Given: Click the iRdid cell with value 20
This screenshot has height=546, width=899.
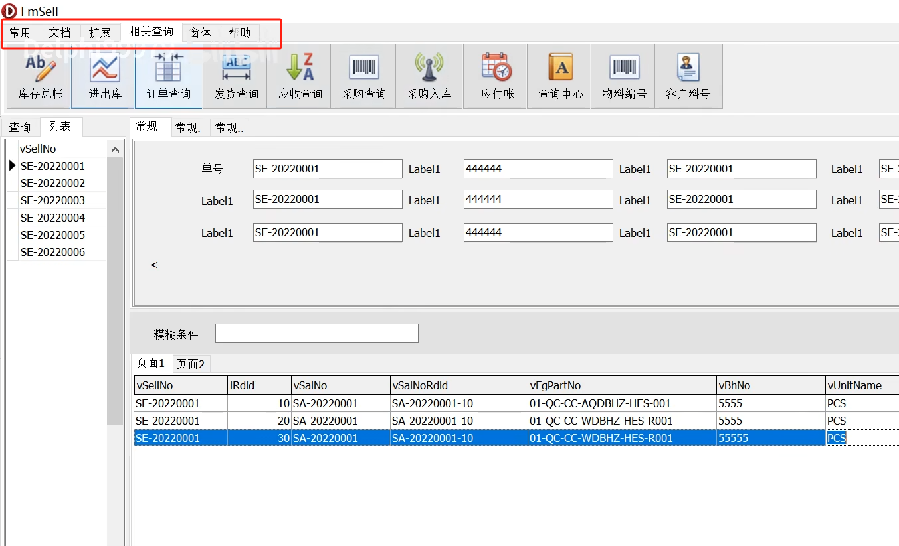Looking at the screenshot, I should coord(259,421).
